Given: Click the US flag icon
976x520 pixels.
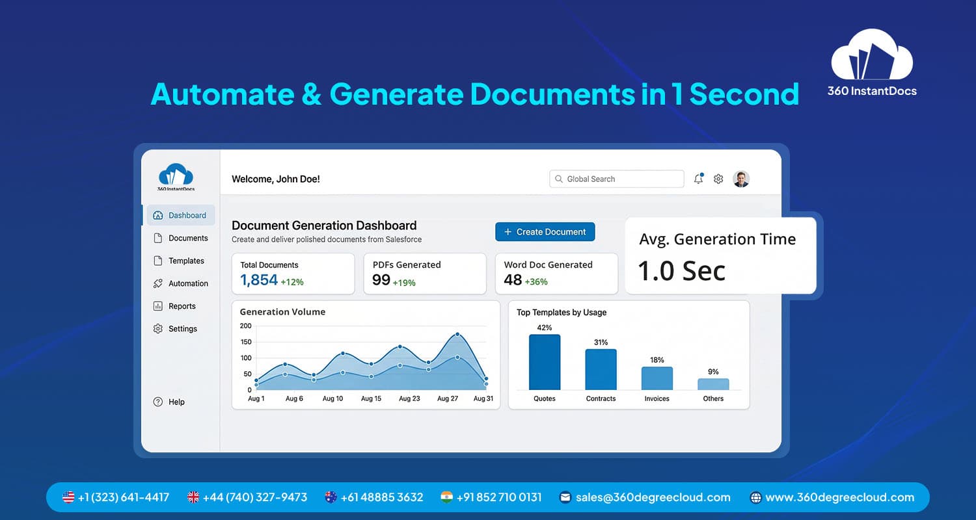Looking at the screenshot, I should tap(68, 497).
